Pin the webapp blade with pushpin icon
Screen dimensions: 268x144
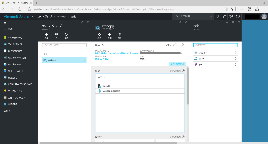pos(180,22)
